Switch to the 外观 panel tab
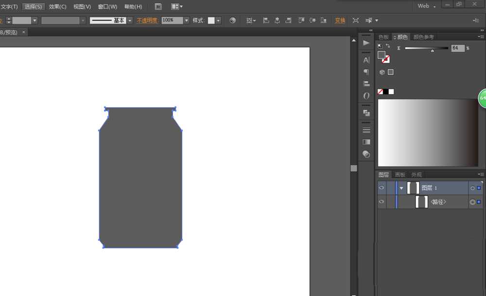Image resolution: width=486 pixels, height=296 pixels. [417, 175]
